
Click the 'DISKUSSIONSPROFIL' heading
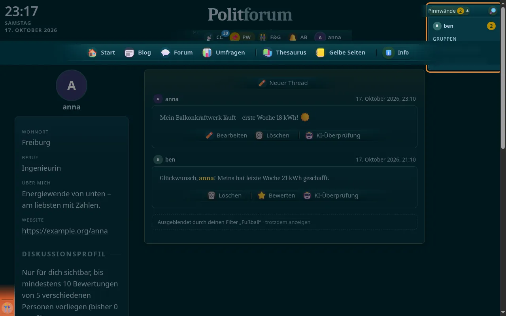64,254
